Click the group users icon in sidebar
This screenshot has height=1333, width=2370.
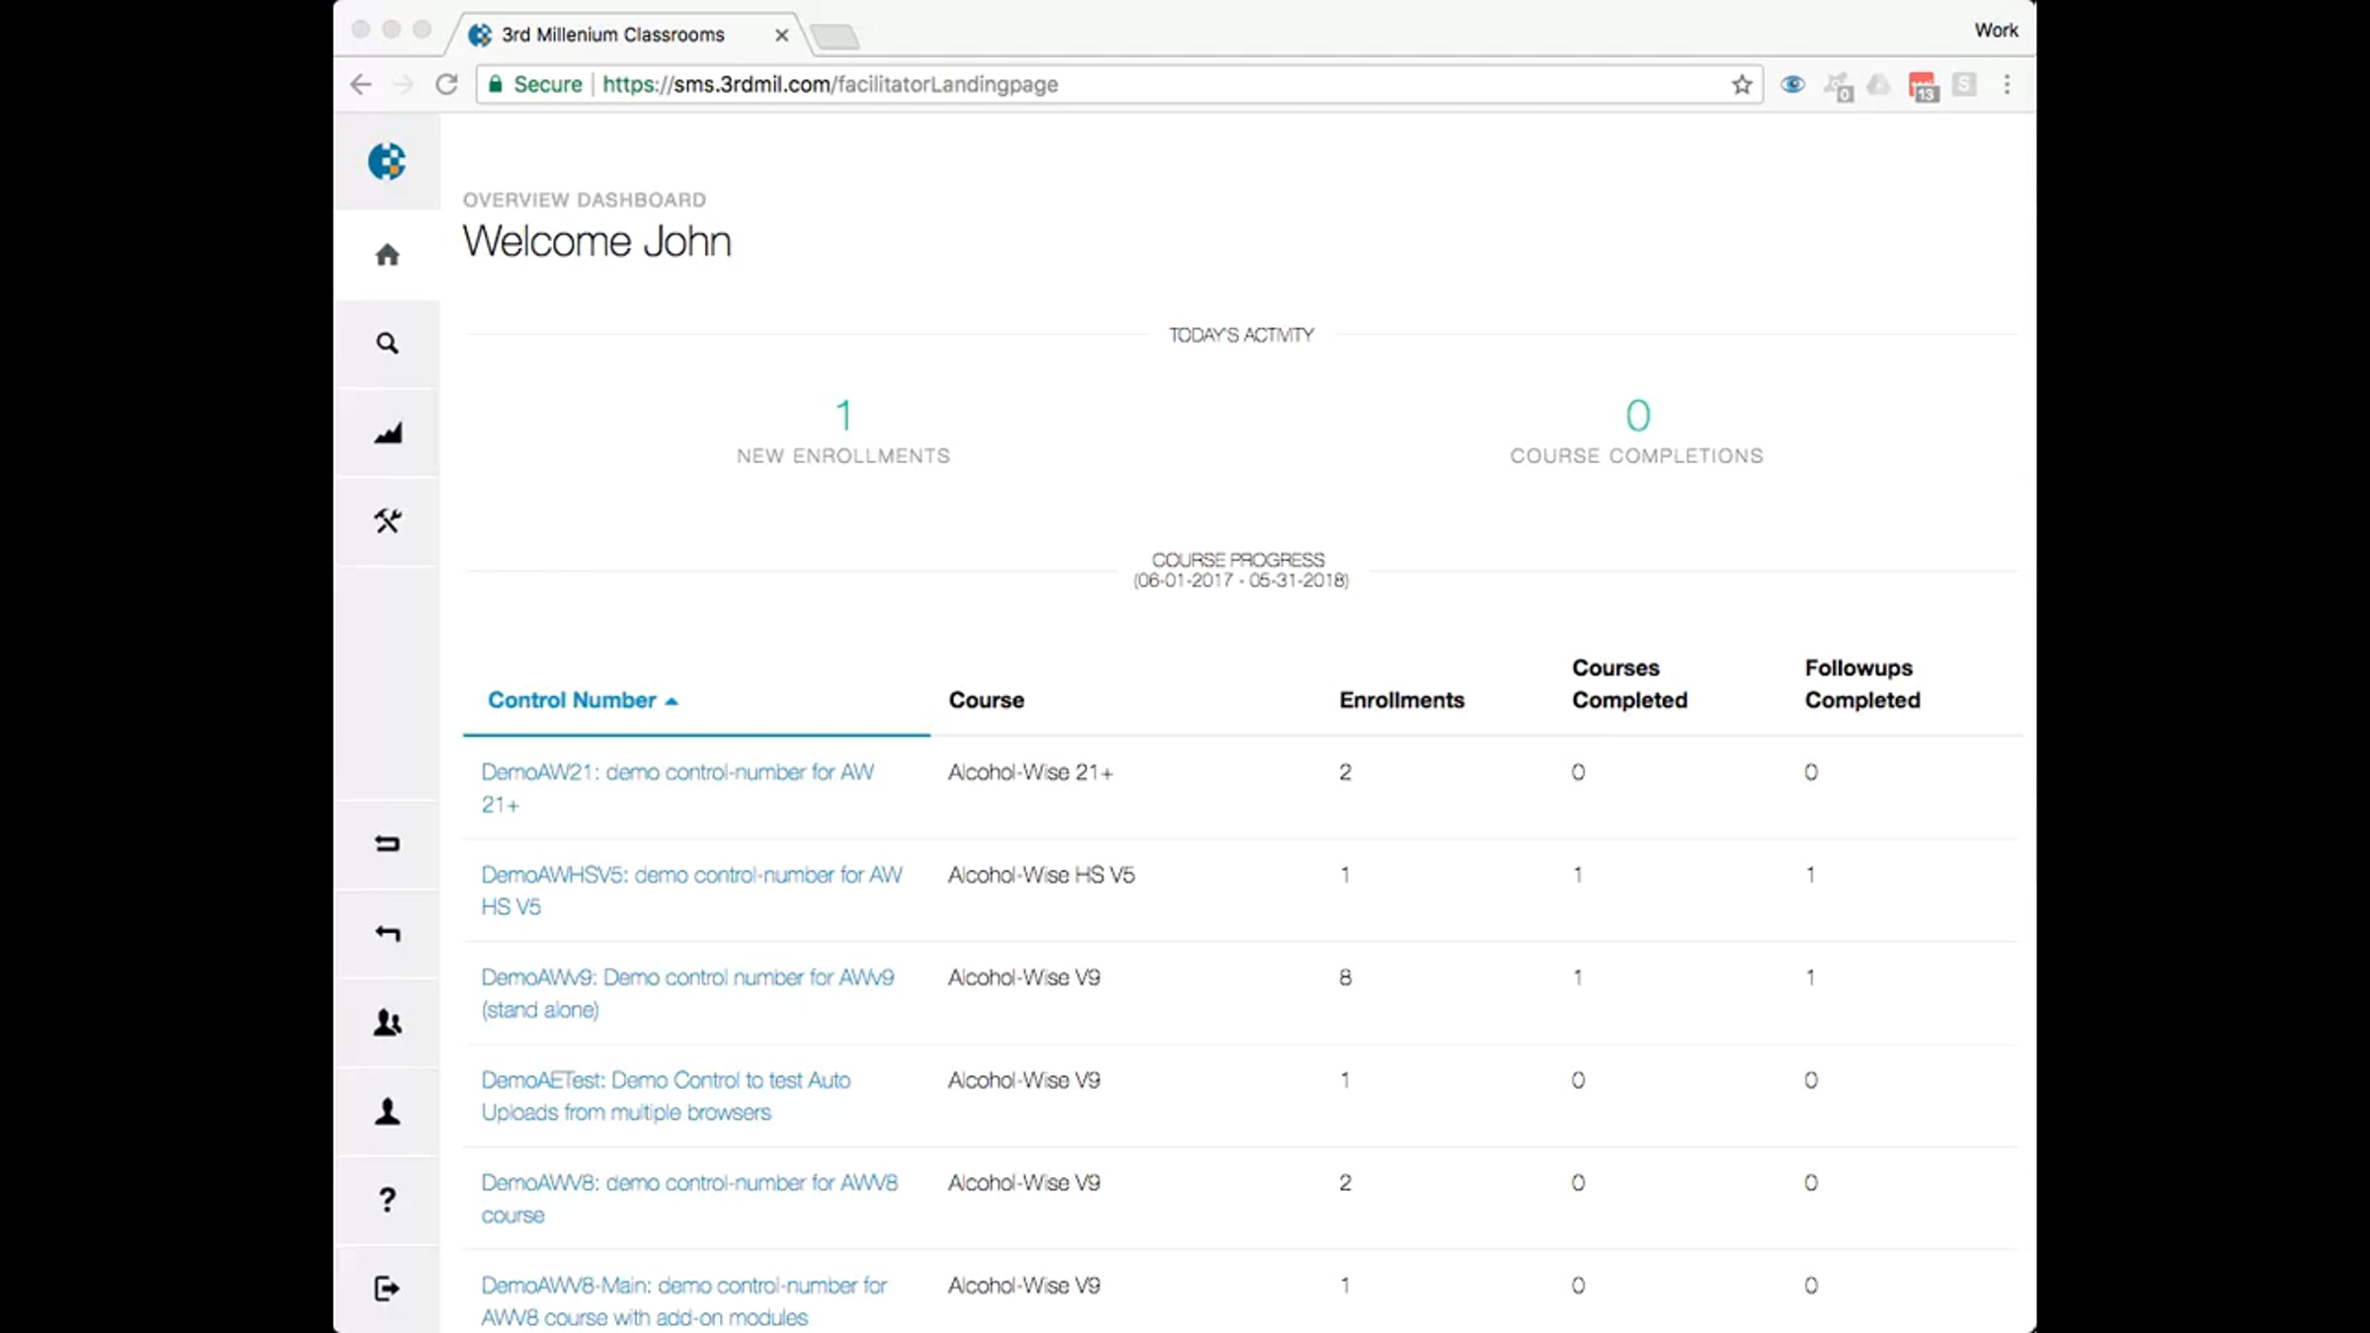[x=387, y=1023]
